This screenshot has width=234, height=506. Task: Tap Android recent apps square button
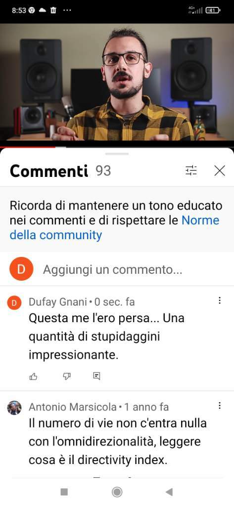point(64,492)
